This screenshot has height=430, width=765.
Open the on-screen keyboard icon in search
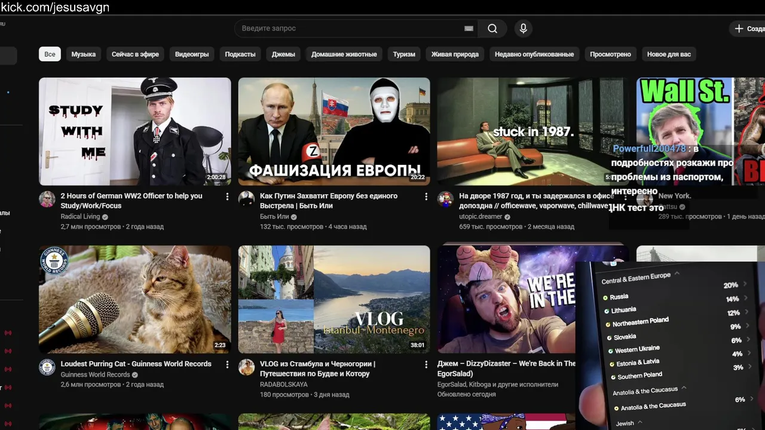click(x=469, y=29)
